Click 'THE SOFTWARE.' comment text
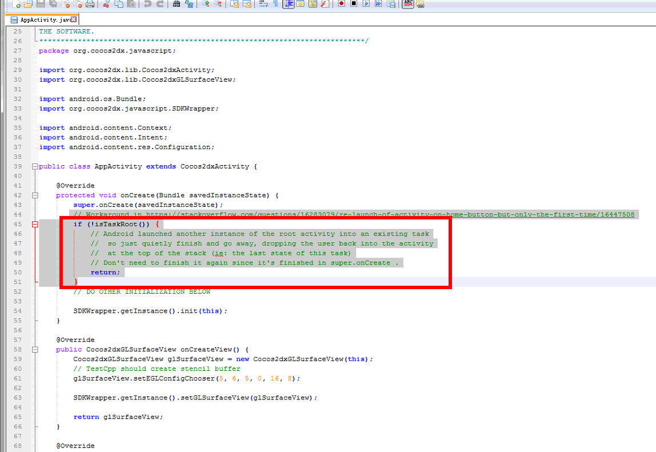The width and height of the screenshot is (656, 452). 66,31
